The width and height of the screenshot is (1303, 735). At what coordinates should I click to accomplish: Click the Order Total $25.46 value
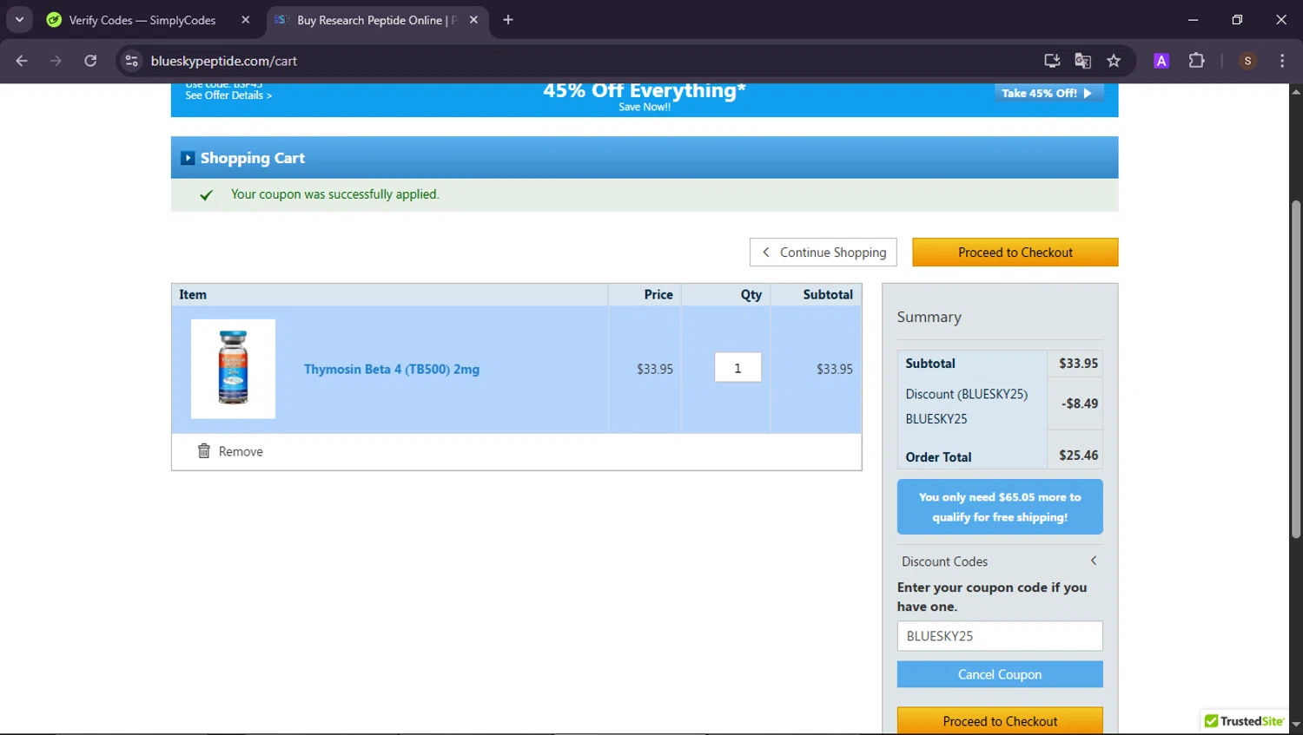pos(1078,456)
